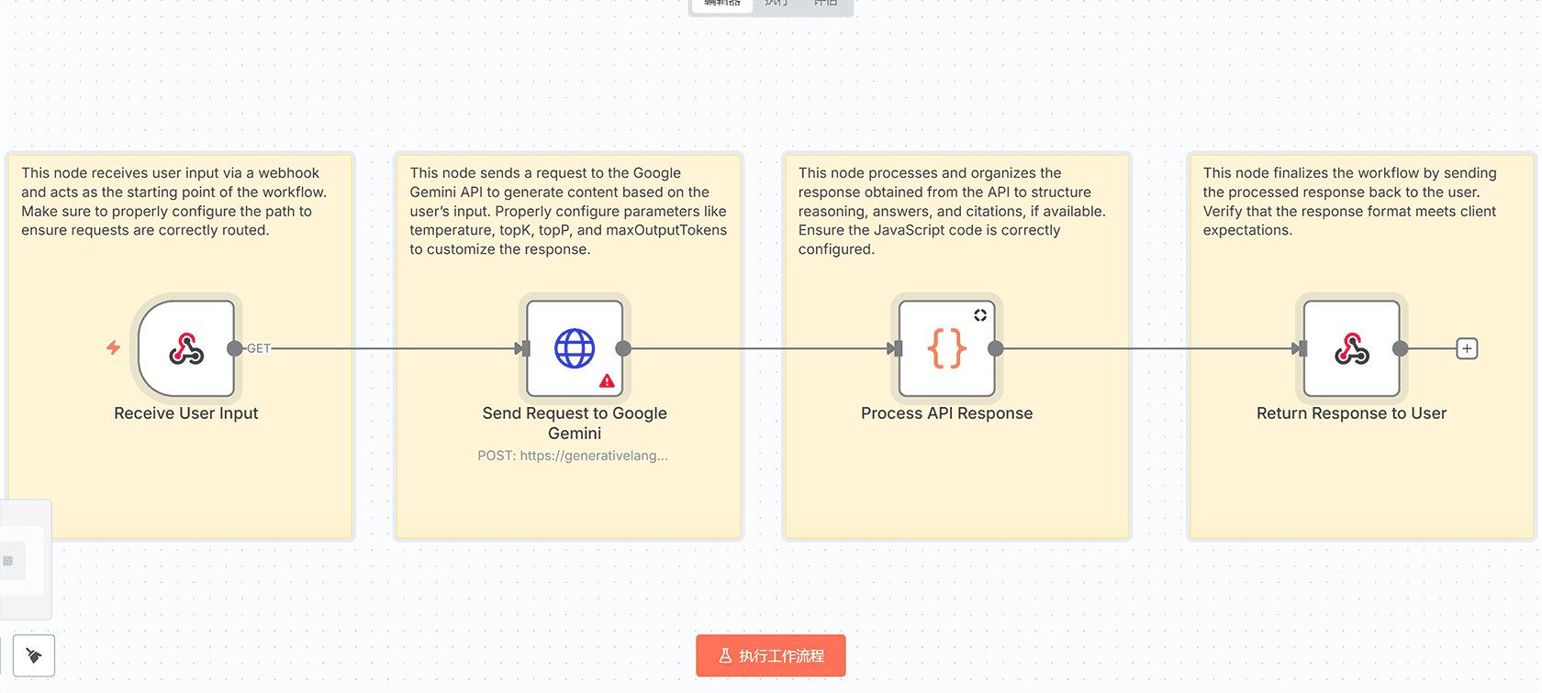The height and width of the screenshot is (693, 1542).
Task: Switch to the 执行 executions tab
Action: (777, 4)
